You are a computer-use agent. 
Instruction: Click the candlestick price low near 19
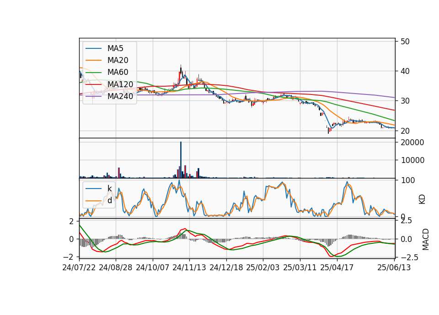pyautogui.click(x=328, y=130)
